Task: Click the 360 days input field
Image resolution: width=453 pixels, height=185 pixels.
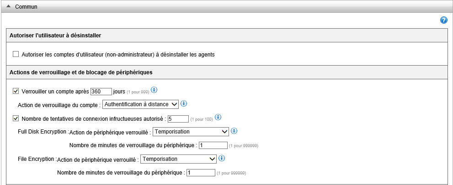Action: (x=101, y=91)
